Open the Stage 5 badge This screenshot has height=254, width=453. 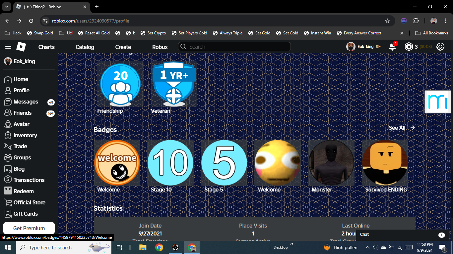[x=224, y=163]
